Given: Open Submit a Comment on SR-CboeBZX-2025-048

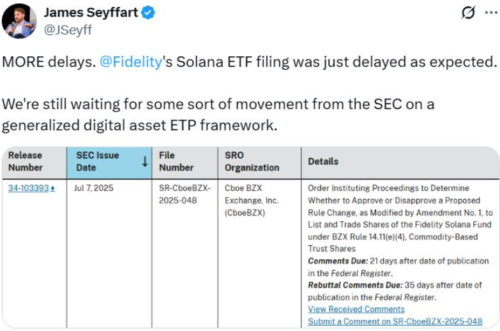Looking at the screenshot, I should [395, 321].
